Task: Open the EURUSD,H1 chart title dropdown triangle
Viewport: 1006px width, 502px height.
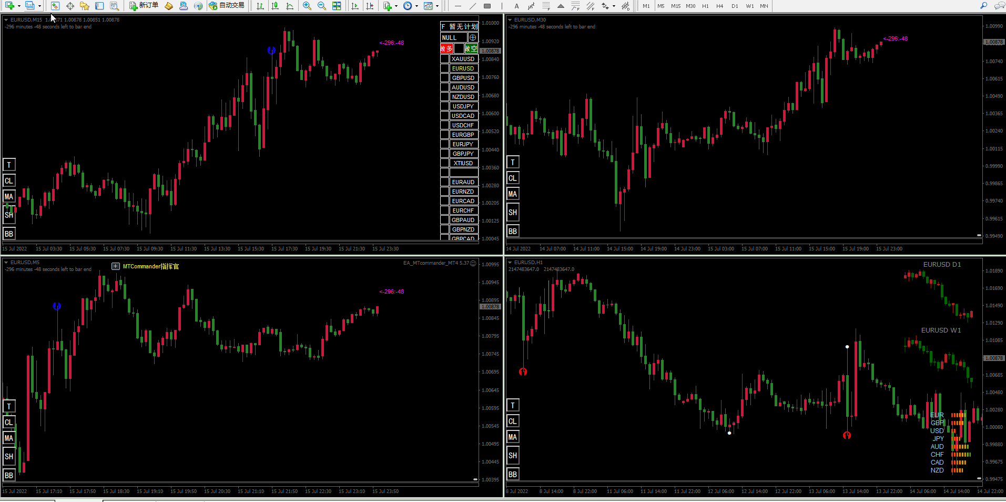Action: (x=510, y=262)
